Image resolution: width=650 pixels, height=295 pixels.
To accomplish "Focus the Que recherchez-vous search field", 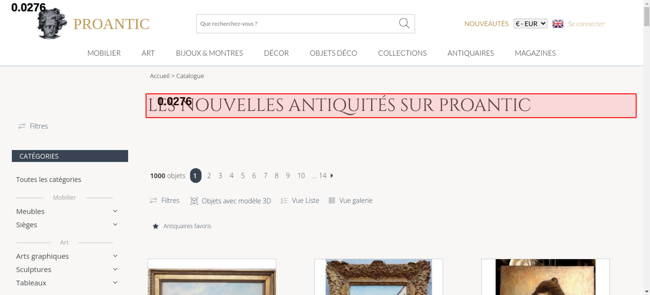I will tap(297, 24).
